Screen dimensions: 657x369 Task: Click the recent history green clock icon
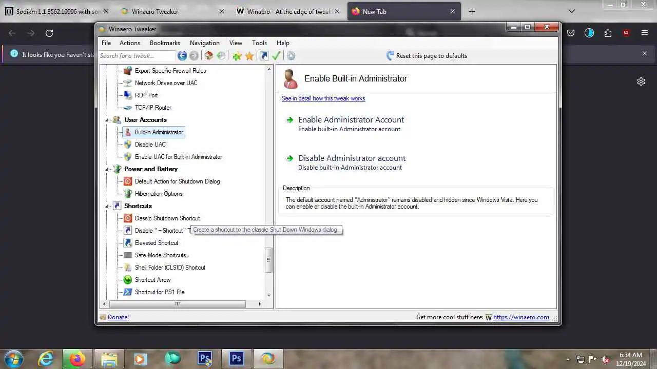click(x=221, y=56)
